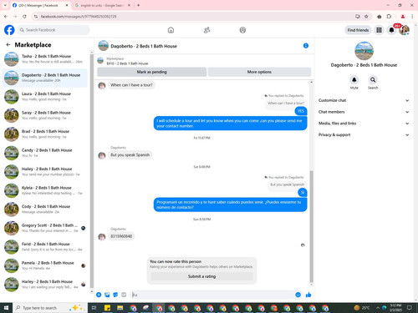Open Windows Start menu
Screen dimensions: 418x313
pyautogui.click(x=6, y=308)
